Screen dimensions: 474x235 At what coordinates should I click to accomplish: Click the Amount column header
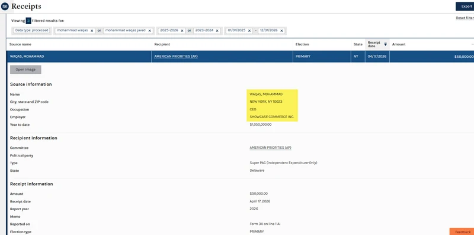(399, 44)
